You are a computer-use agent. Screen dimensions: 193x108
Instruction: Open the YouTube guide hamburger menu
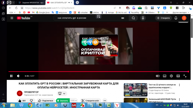(12, 18)
